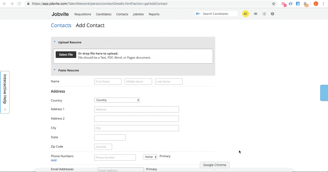Click the yellow AC user avatar
328x172 pixels.
click(x=246, y=14)
